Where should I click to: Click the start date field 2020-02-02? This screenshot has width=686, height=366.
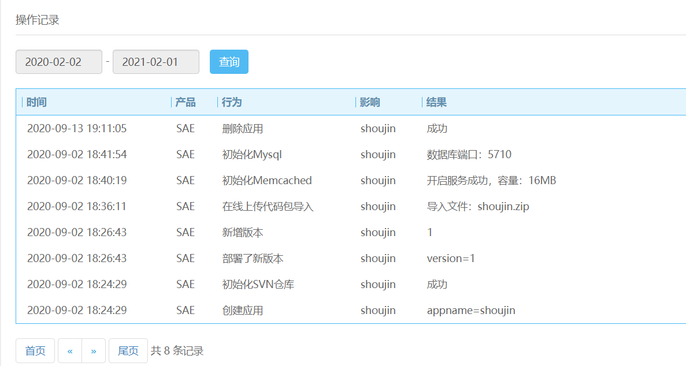coord(59,62)
